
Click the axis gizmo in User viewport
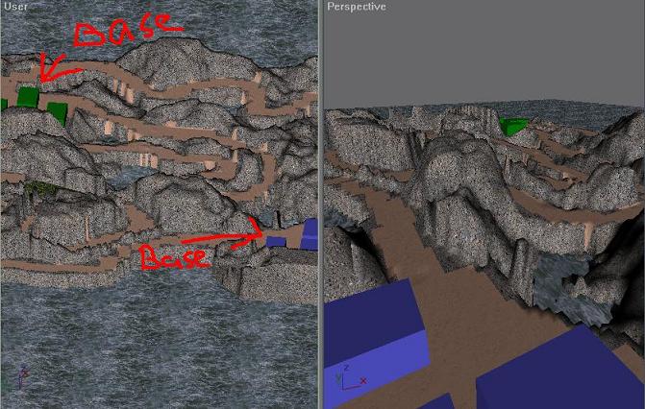[x=23, y=377]
